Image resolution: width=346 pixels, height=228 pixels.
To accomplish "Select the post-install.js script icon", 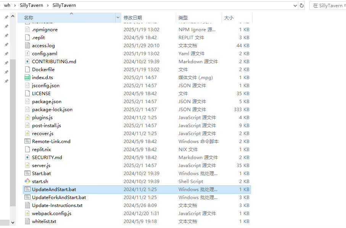I will click(x=27, y=126).
